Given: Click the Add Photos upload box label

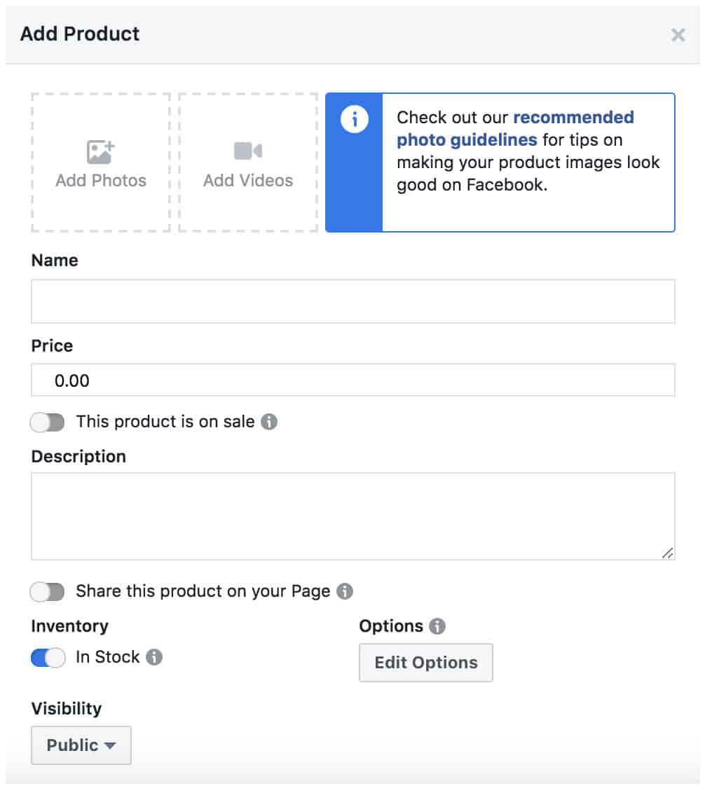Looking at the screenshot, I should (101, 180).
